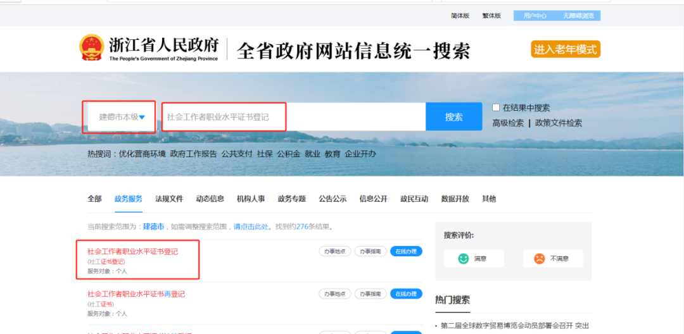Select the 全部 results tab
The width and height of the screenshot is (684, 334).
click(94, 199)
